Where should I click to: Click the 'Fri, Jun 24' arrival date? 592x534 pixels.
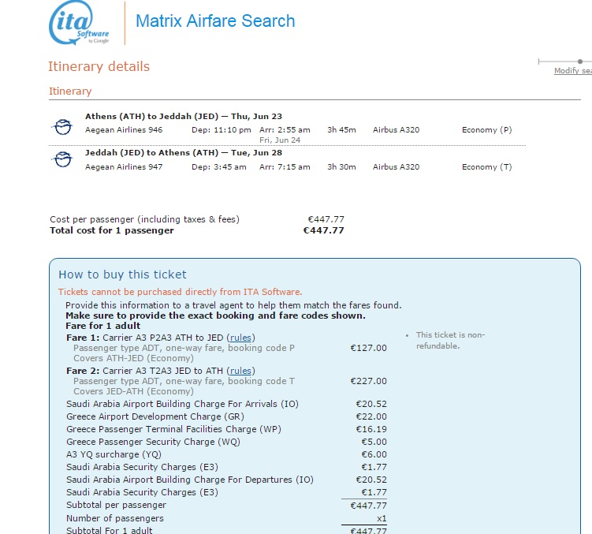click(x=280, y=140)
